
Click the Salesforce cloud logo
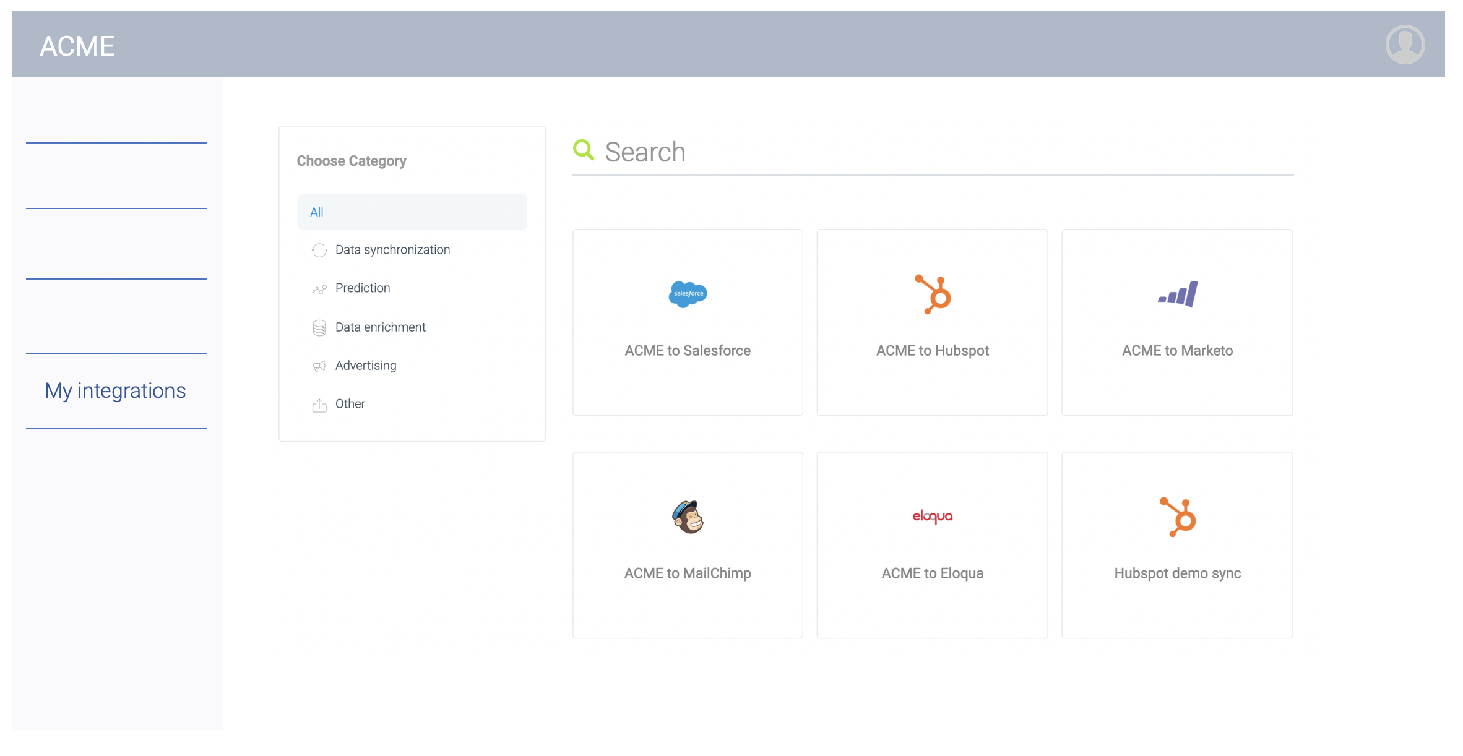[688, 294]
